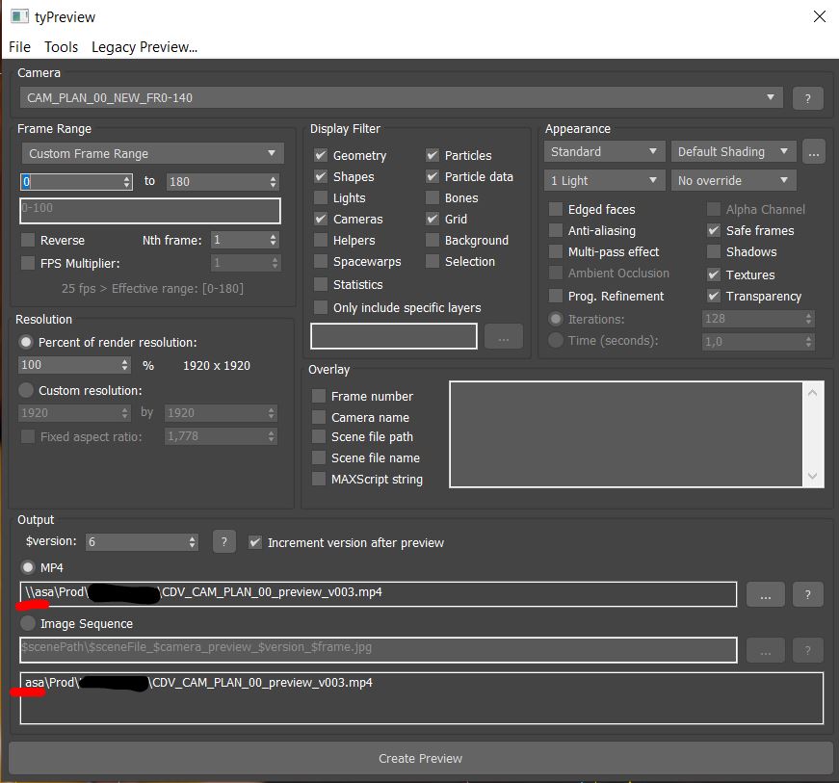Screen dimensions: 839x783
Task: Click the Nth frame stepper field
Action: [245, 240]
